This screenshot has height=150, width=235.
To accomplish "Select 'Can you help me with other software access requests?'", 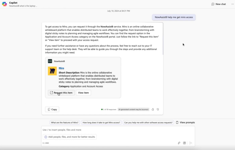I will coord(148,122).
